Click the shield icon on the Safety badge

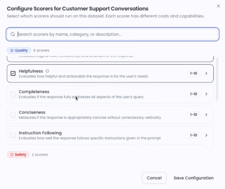pyautogui.click(x=11, y=154)
